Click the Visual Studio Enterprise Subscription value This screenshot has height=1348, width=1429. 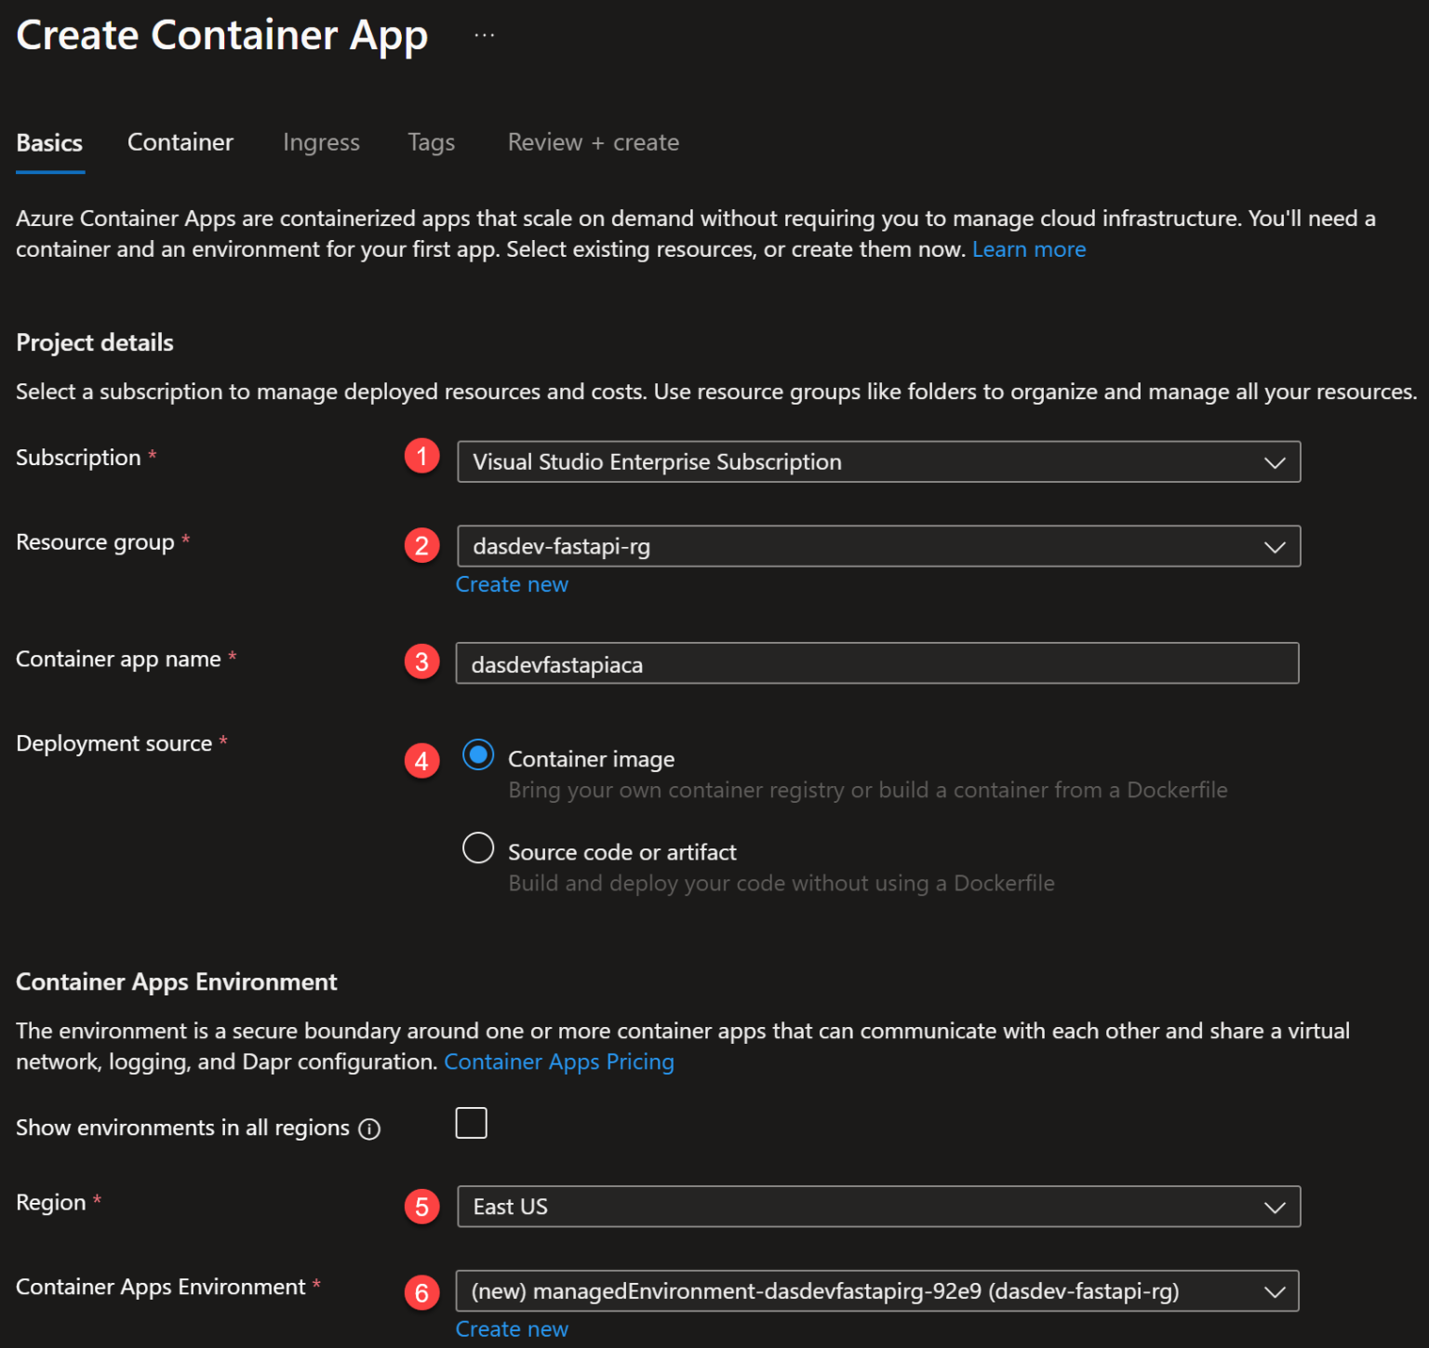(657, 461)
